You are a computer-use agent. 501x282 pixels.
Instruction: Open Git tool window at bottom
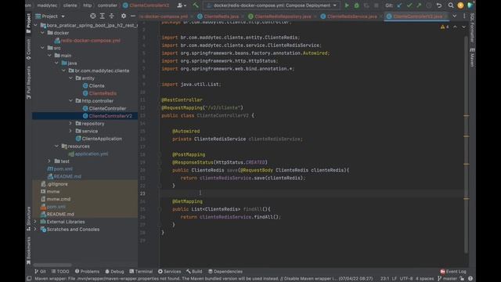pos(40,272)
